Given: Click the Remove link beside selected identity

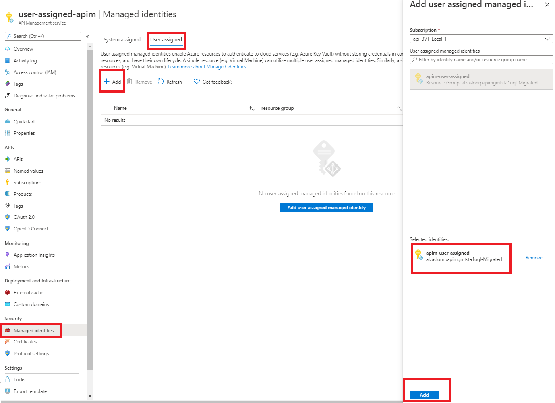Looking at the screenshot, I should coord(534,258).
